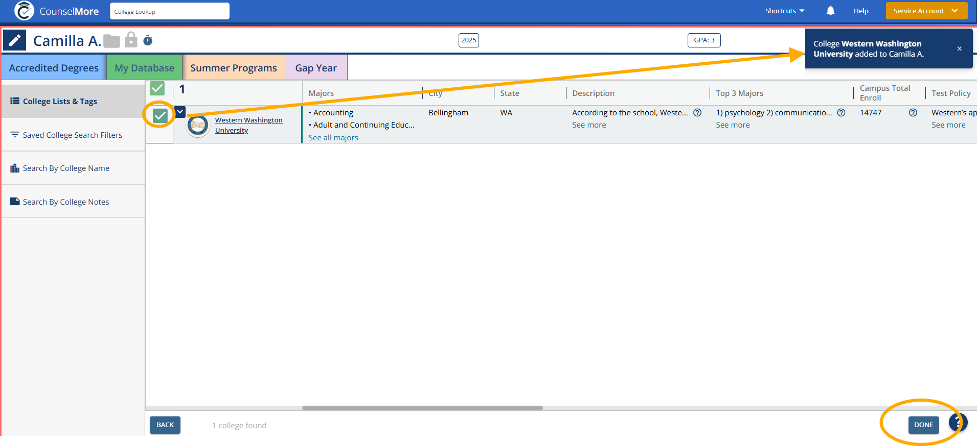Image resolution: width=977 pixels, height=446 pixels.
Task: Select College Lists & Tags in sidebar
Action: click(73, 101)
